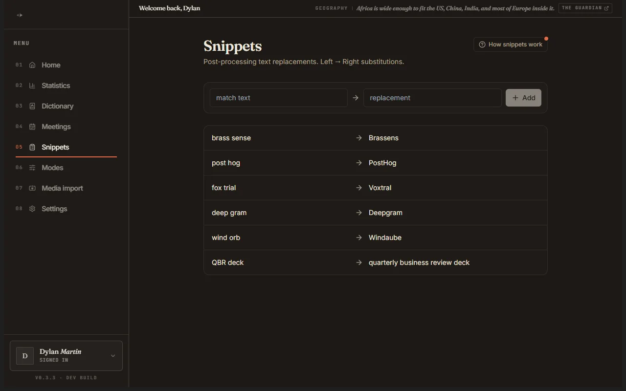Open The Guardian external link
Screen dimensions: 626x391
pos(585,8)
